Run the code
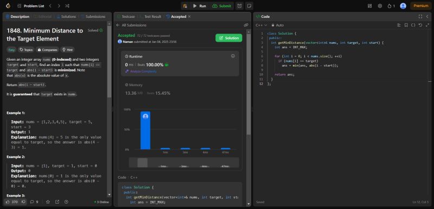Viewport: 434px width, 209px height. (x=200, y=6)
